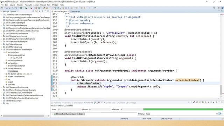Screen dimensions: 224x126
Task: Collapse JUnit5ParameterizedTestsExample project
Action: [x=2, y=50]
